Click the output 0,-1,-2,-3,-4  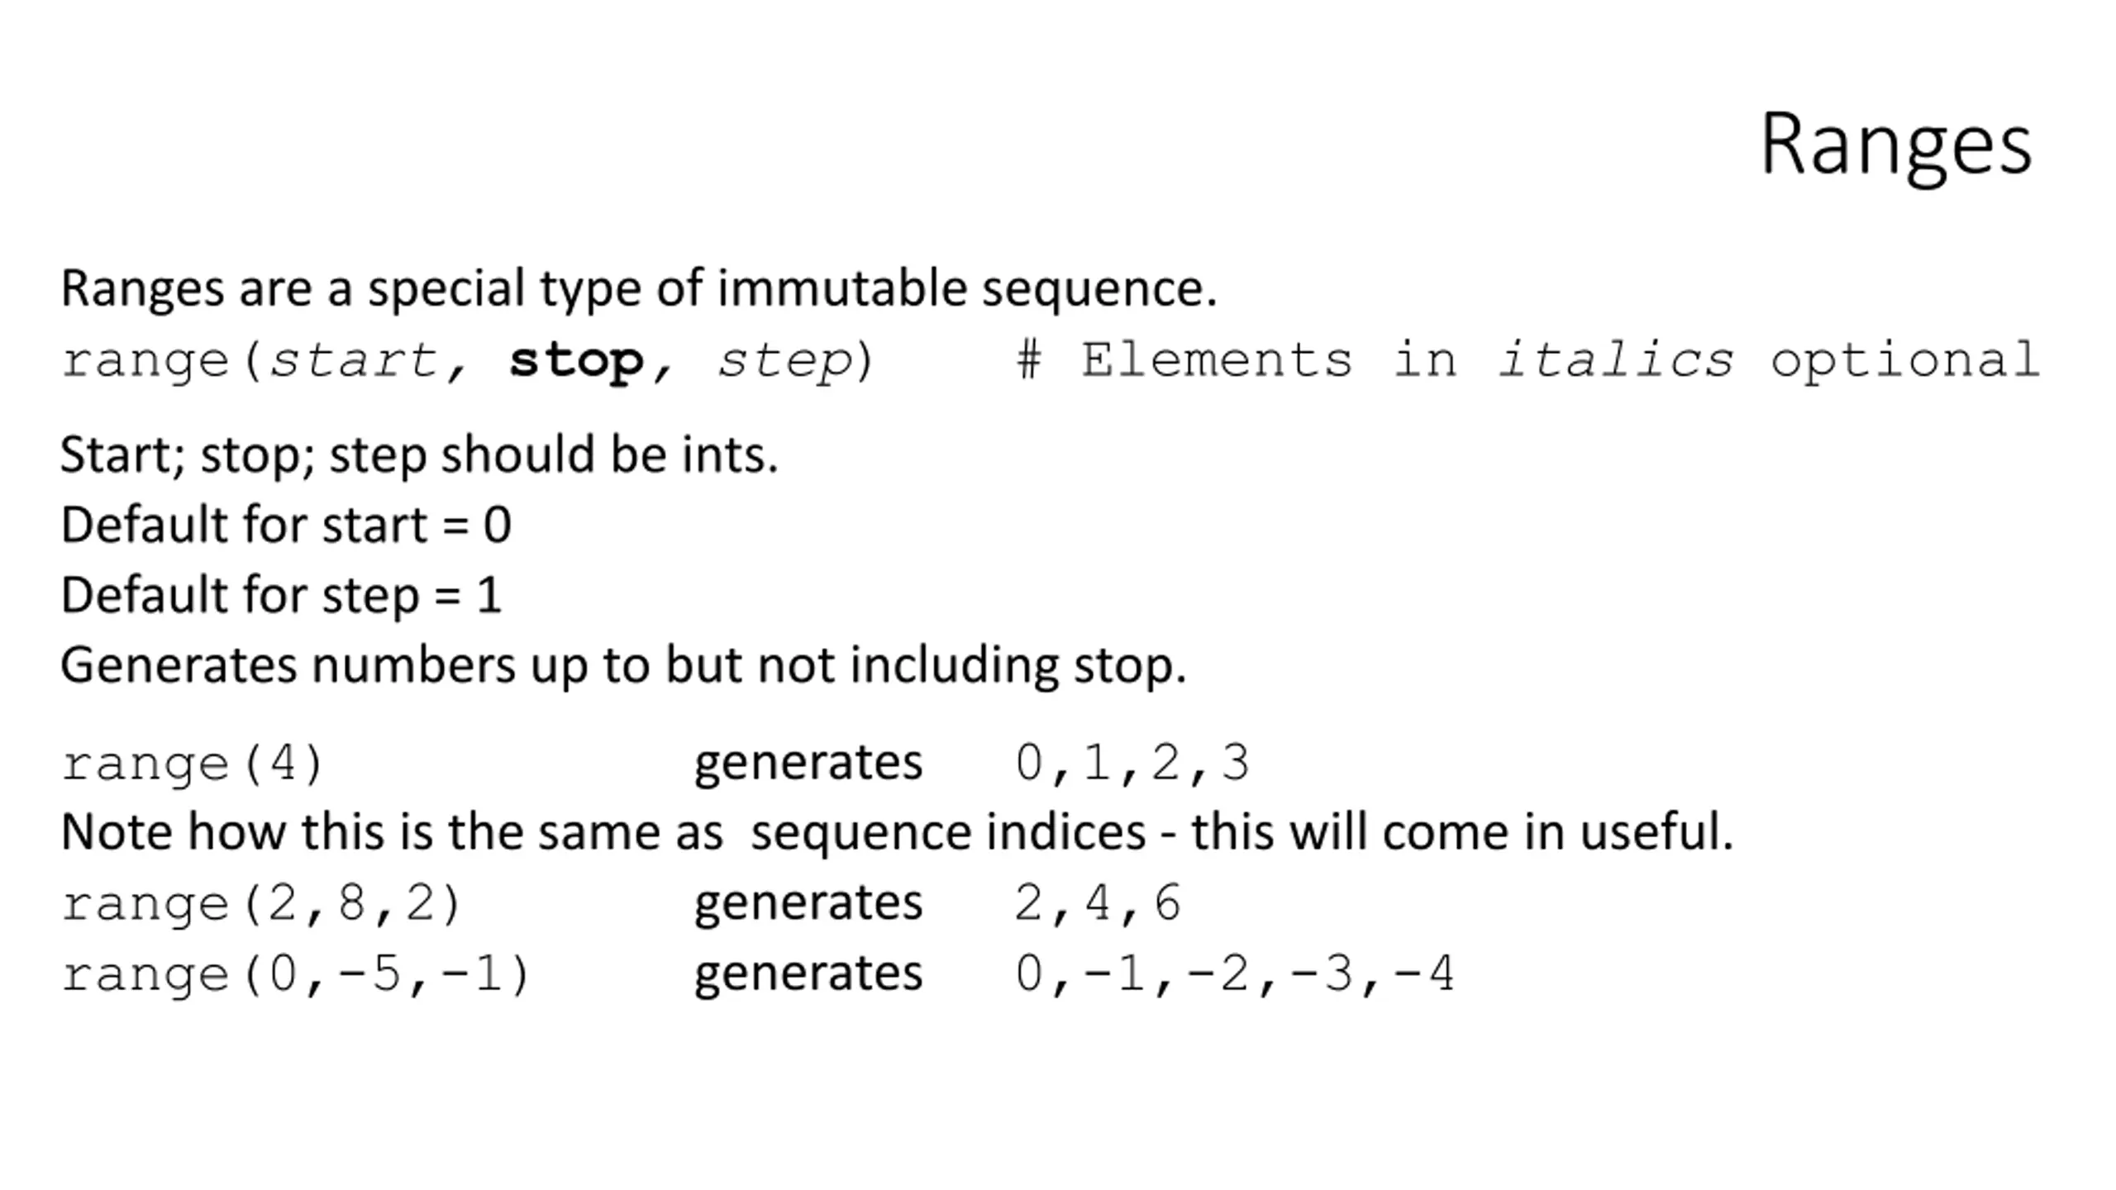(1235, 975)
